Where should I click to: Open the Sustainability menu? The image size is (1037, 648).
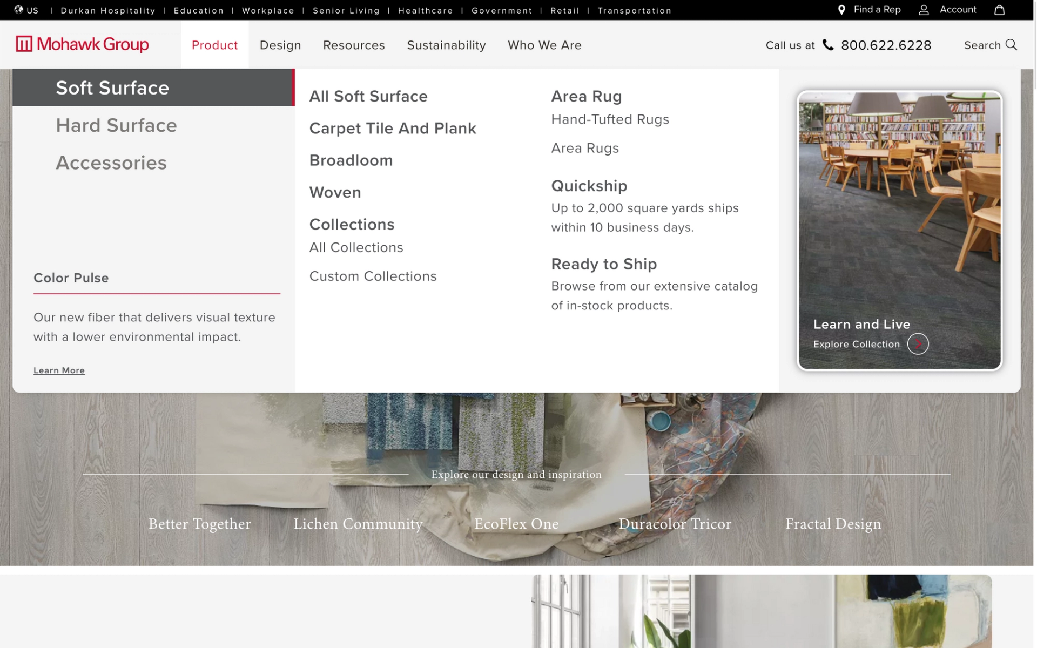446,45
